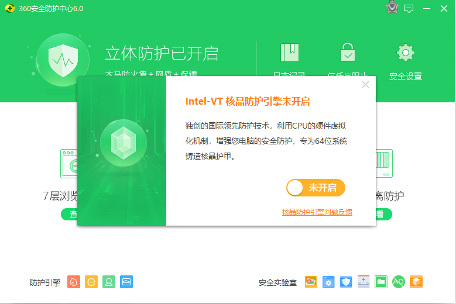
Task: Click the 安全实验室 label
Action: (277, 282)
